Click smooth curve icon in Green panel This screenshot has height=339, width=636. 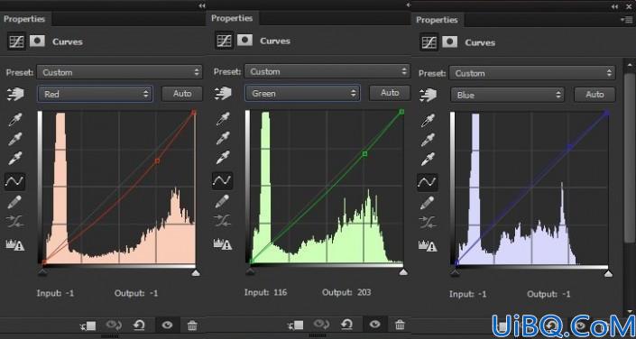(x=222, y=221)
